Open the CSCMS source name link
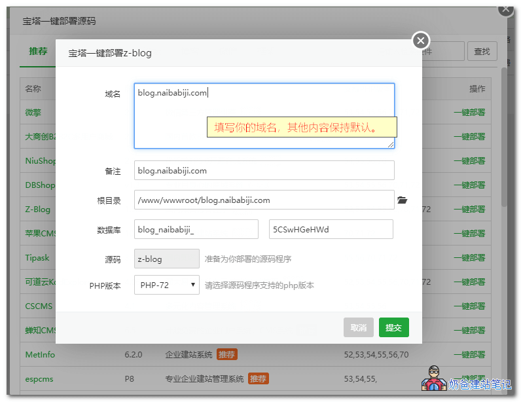 click(x=39, y=306)
